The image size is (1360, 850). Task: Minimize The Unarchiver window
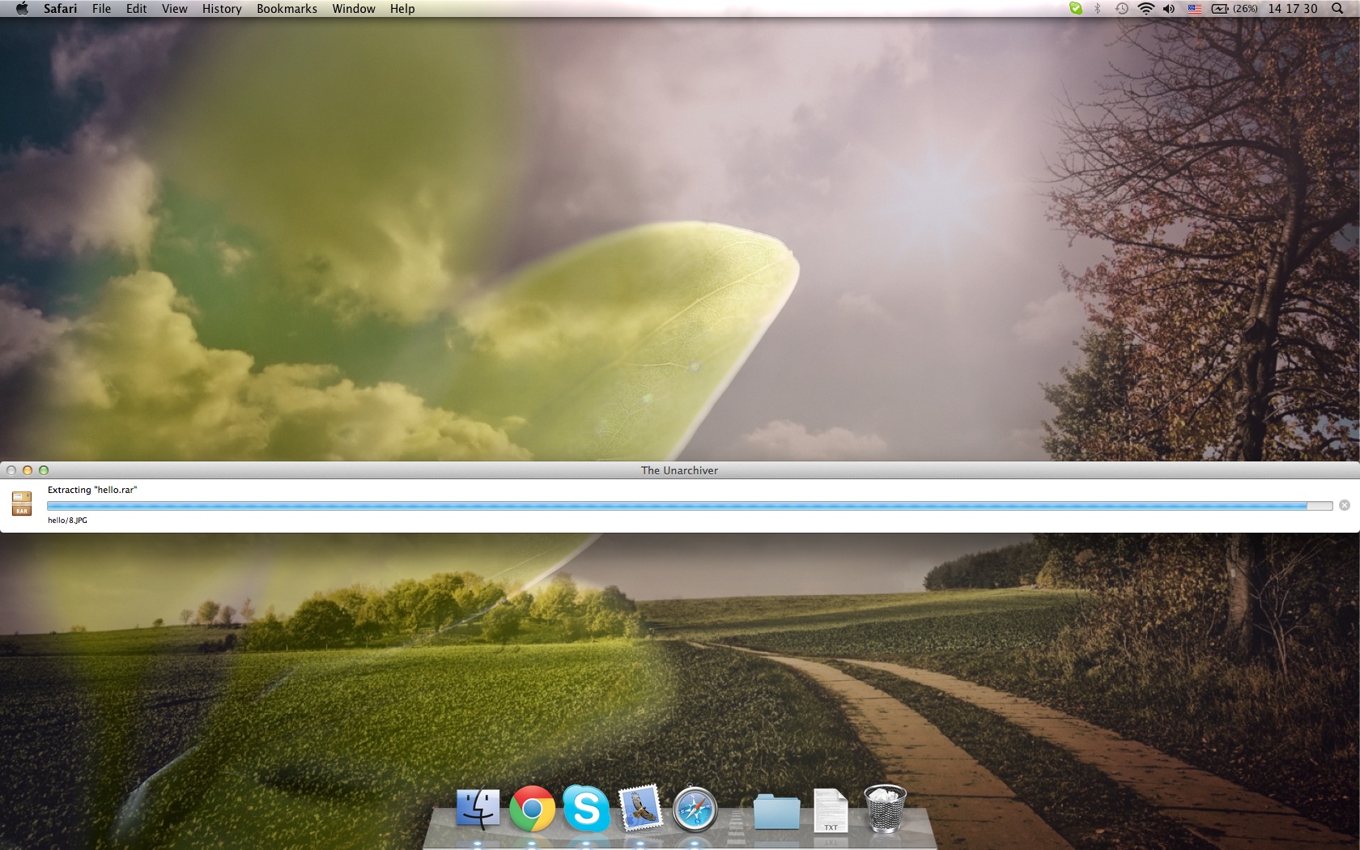pos(28,470)
